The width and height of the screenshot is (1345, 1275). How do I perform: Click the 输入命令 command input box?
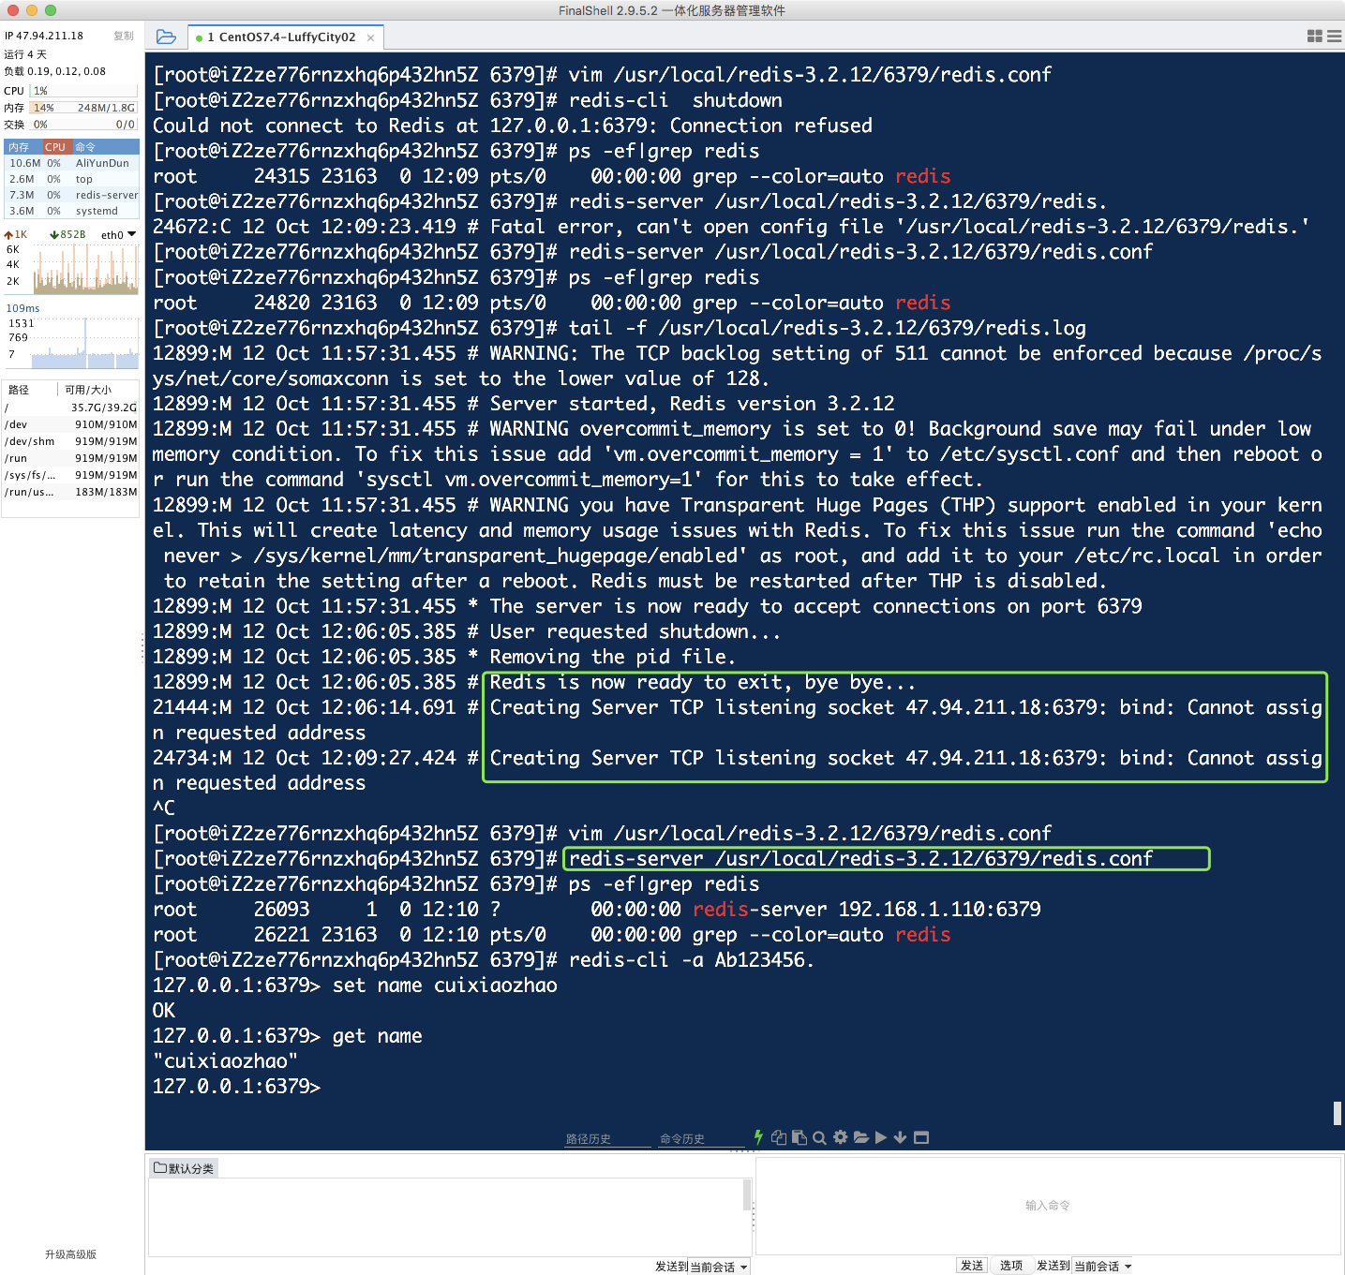pyautogui.click(x=1048, y=1206)
